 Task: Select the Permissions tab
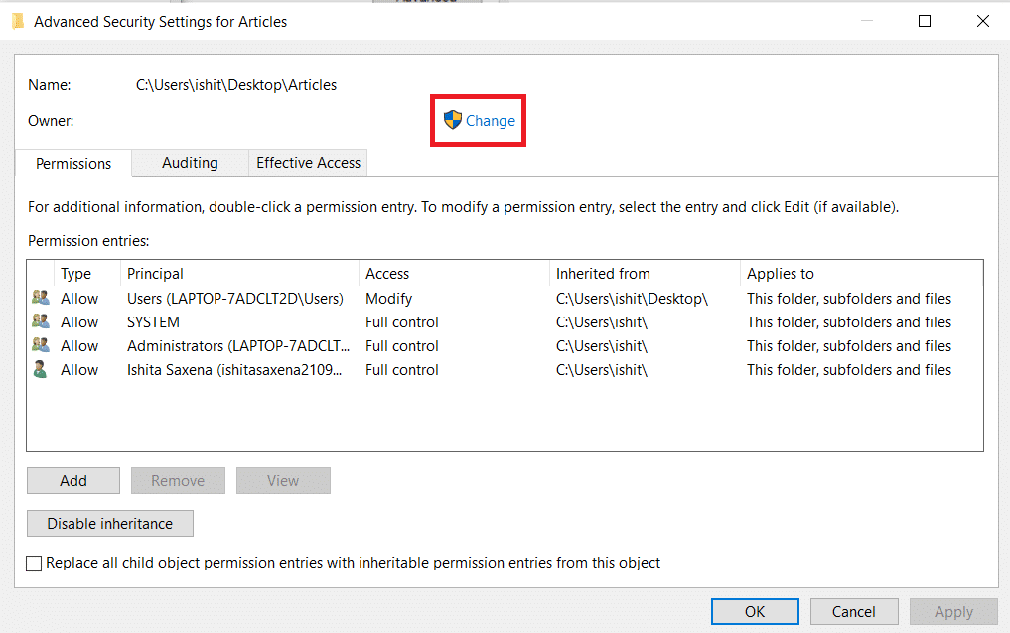pos(72,162)
